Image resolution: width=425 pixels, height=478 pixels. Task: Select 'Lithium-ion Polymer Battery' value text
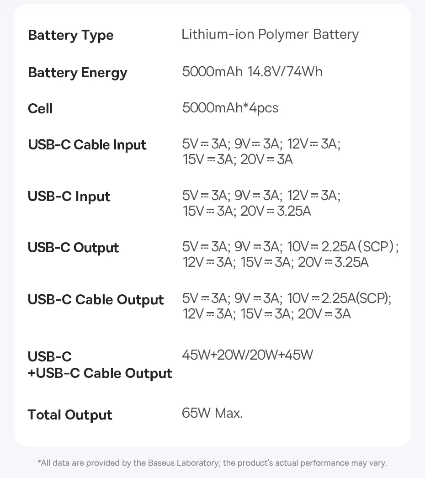270,35
